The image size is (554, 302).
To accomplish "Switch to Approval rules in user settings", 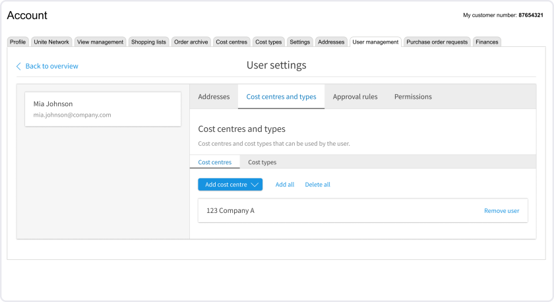I will (x=355, y=97).
